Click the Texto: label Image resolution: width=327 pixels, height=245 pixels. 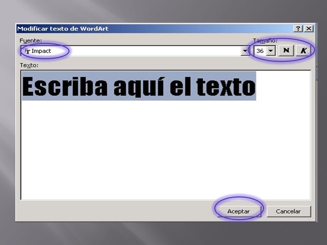[29, 65]
